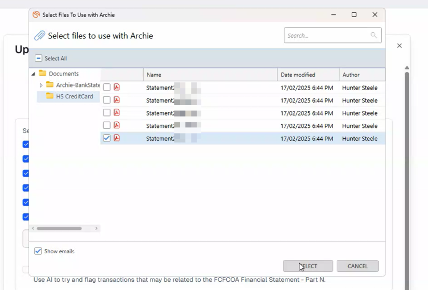The image size is (428, 290).
Task: Close the background upload panel with X
Action: point(399,46)
